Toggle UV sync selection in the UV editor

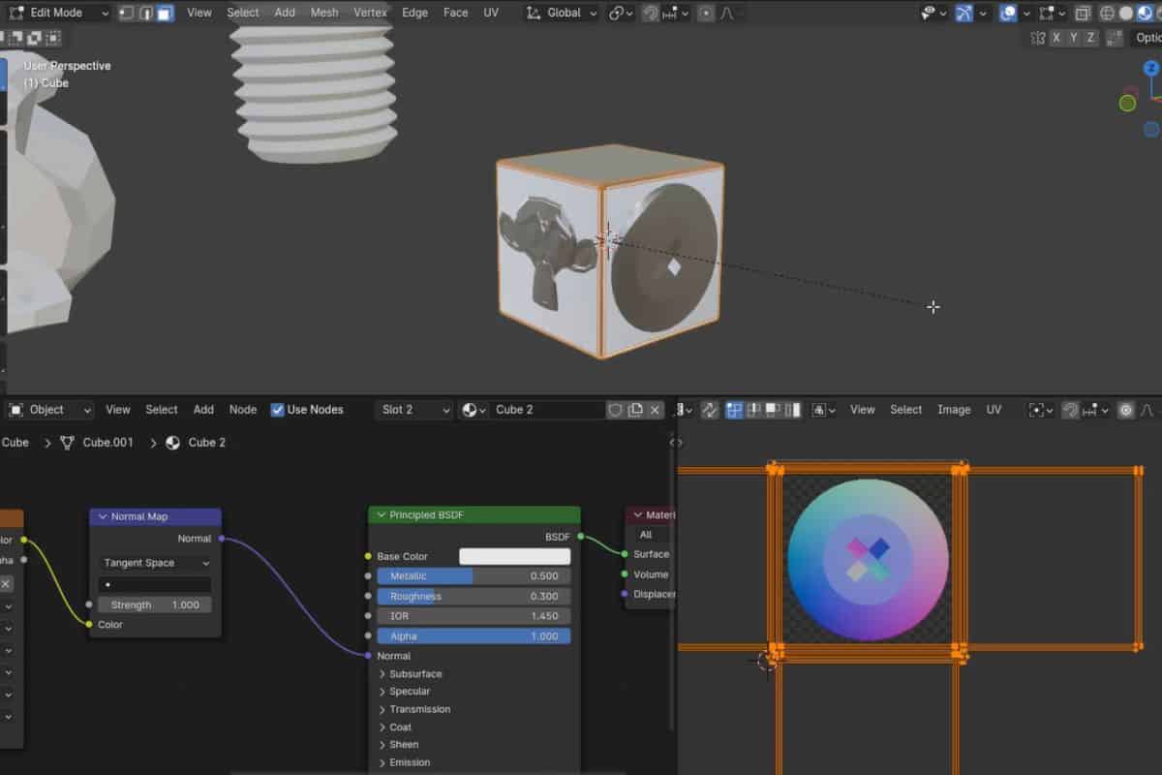pyautogui.click(x=710, y=409)
